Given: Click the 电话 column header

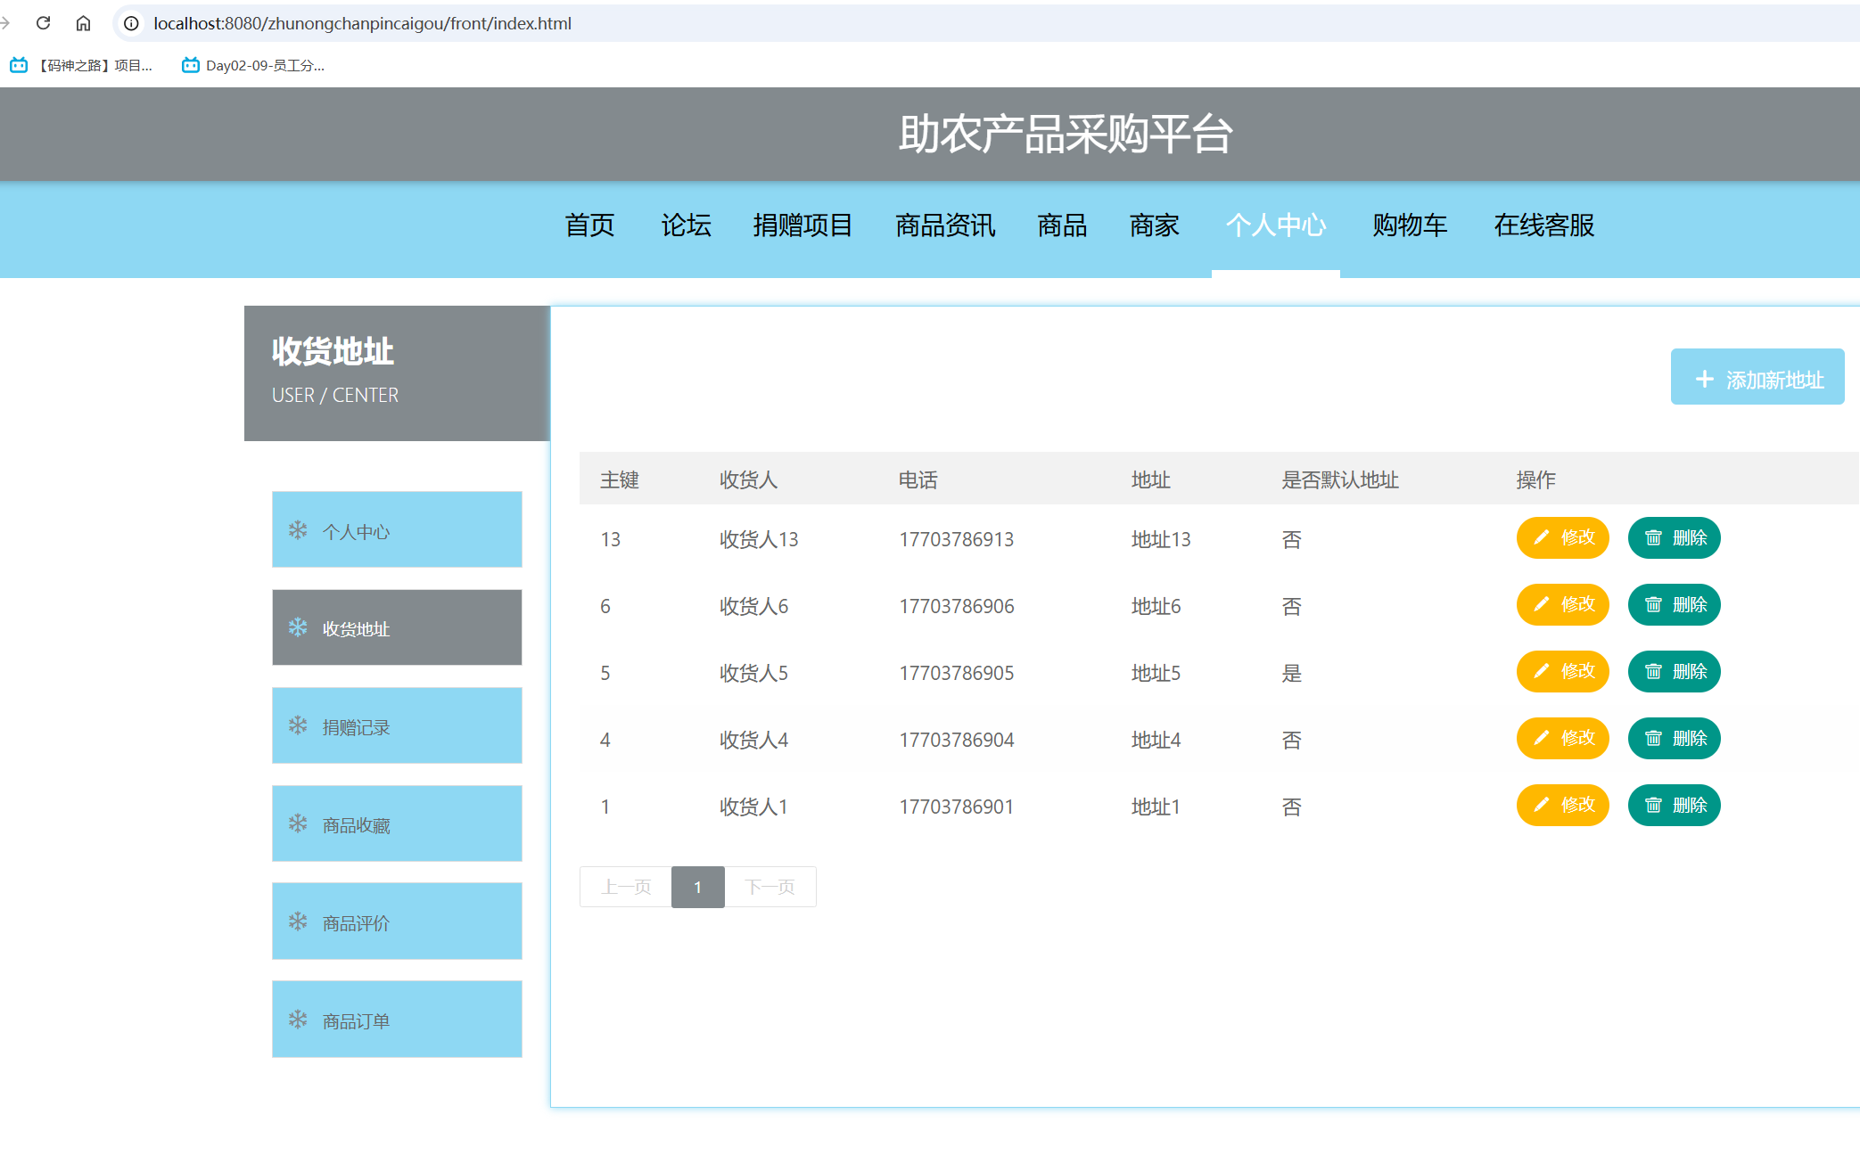Looking at the screenshot, I should (918, 479).
